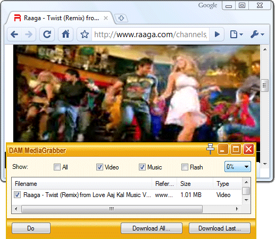This screenshot has width=275, height=239.
Task: Enable the Flash filter checkbox
Action: [185, 167]
